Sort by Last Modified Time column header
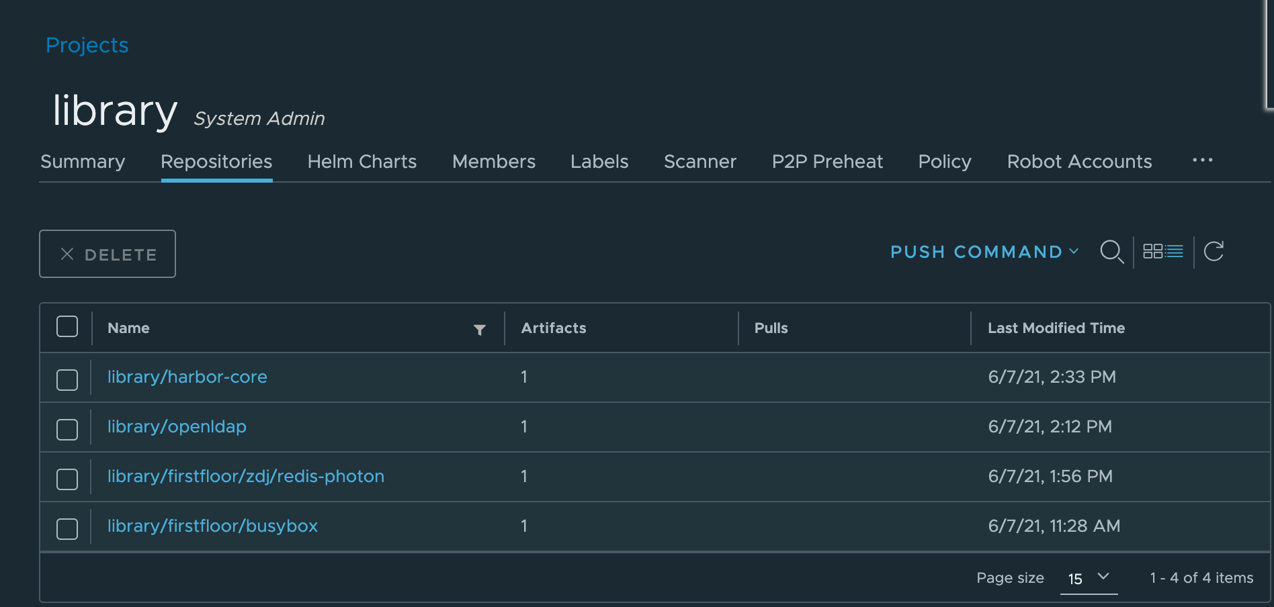Image resolution: width=1274 pixels, height=607 pixels. pos(1056,328)
